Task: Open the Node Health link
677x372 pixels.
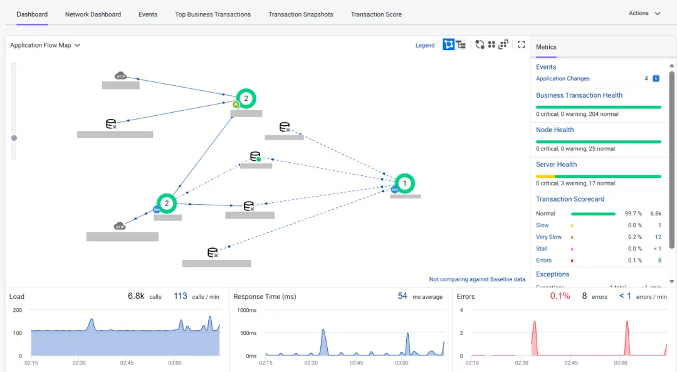Action: [x=555, y=130]
